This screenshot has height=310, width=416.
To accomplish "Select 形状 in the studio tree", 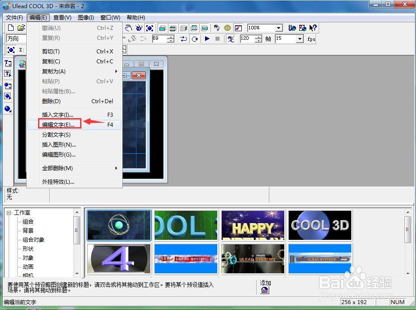I will 28,249.
